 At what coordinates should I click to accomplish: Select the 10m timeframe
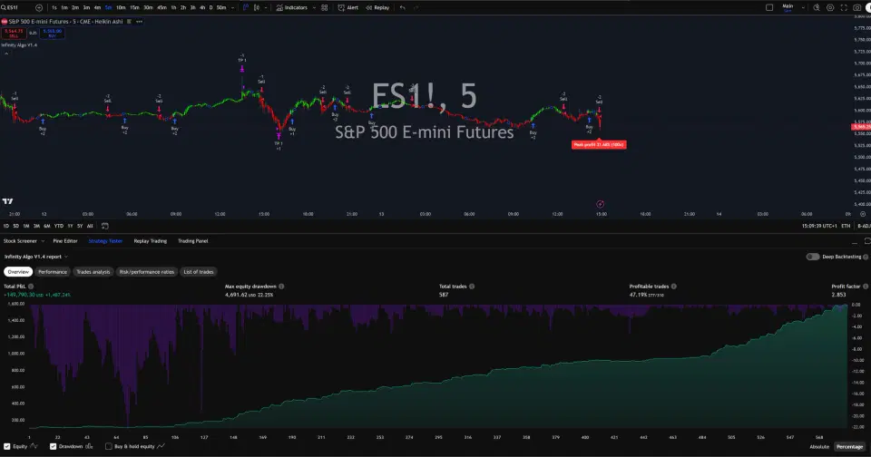pos(121,8)
